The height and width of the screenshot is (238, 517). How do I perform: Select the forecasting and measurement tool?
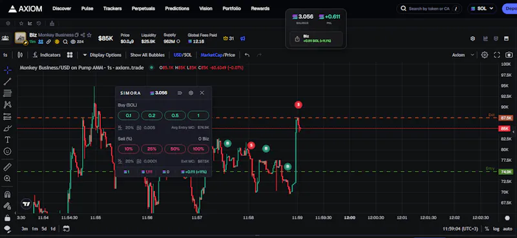[7, 116]
